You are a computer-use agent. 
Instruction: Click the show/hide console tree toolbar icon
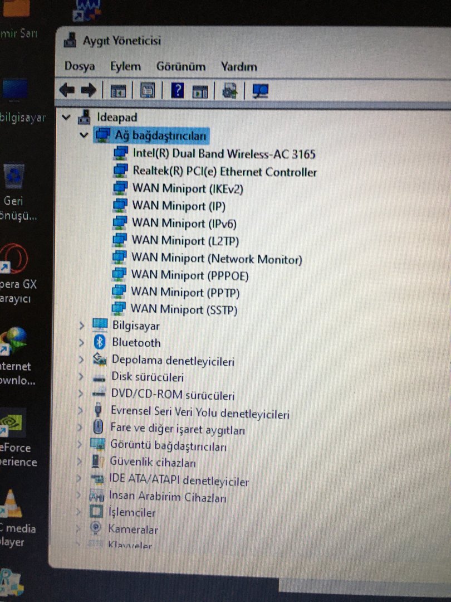pyautogui.click(x=118, y=91)
